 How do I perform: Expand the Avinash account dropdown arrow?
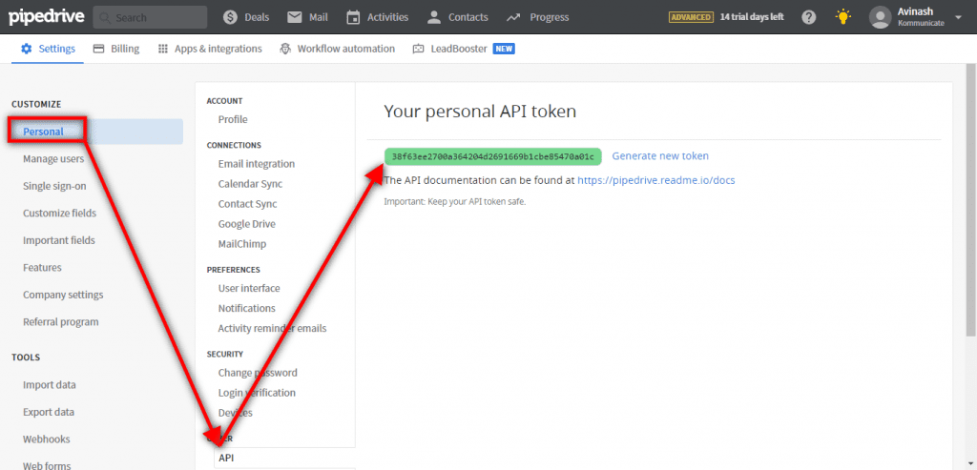pyautogui.click(x=958, y=17)
